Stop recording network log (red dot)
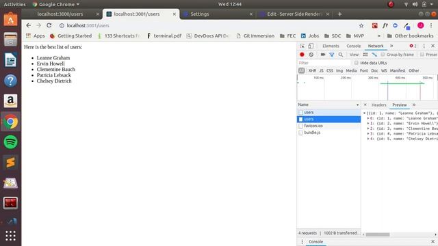The image size is (438, 246). point(302,55)
